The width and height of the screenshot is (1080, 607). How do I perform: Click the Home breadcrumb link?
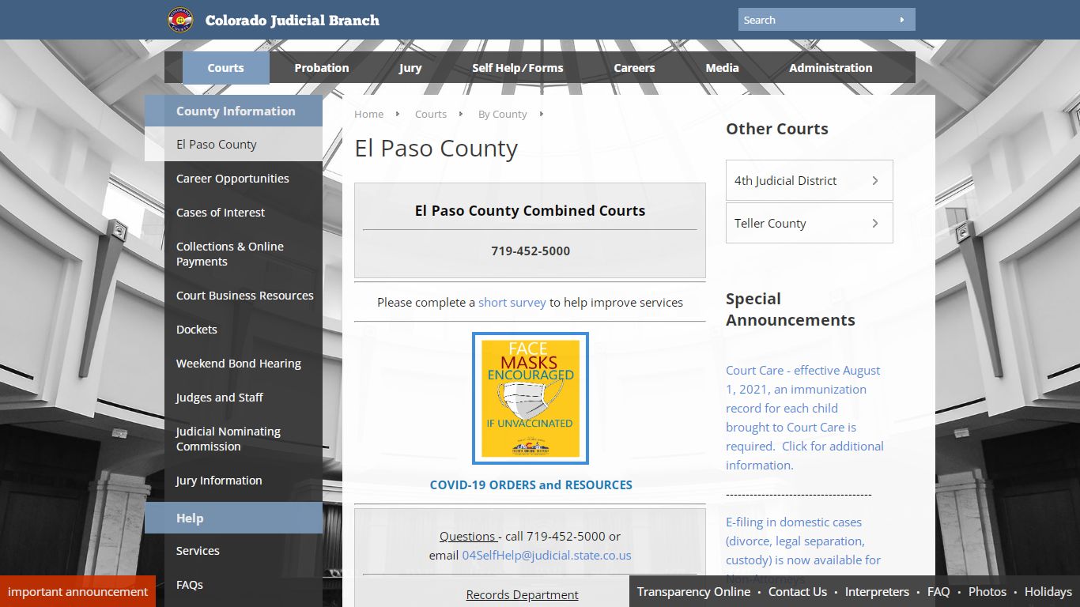point(368,114)
